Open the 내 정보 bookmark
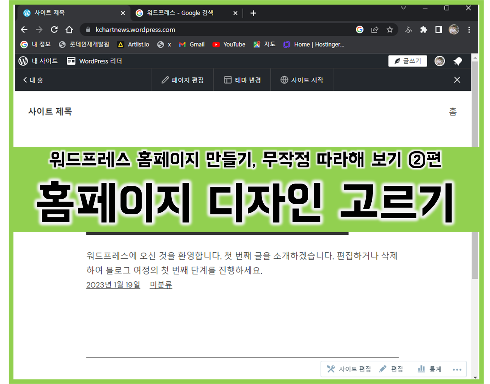The width and height of the screenshot is (490, 384). tap(35, 44)
